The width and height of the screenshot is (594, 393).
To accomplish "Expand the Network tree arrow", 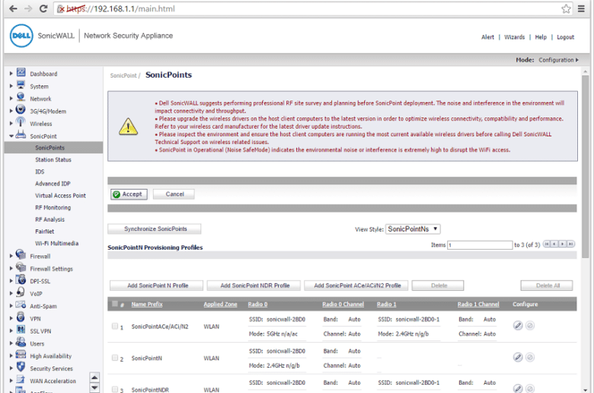I will (11, 98).
